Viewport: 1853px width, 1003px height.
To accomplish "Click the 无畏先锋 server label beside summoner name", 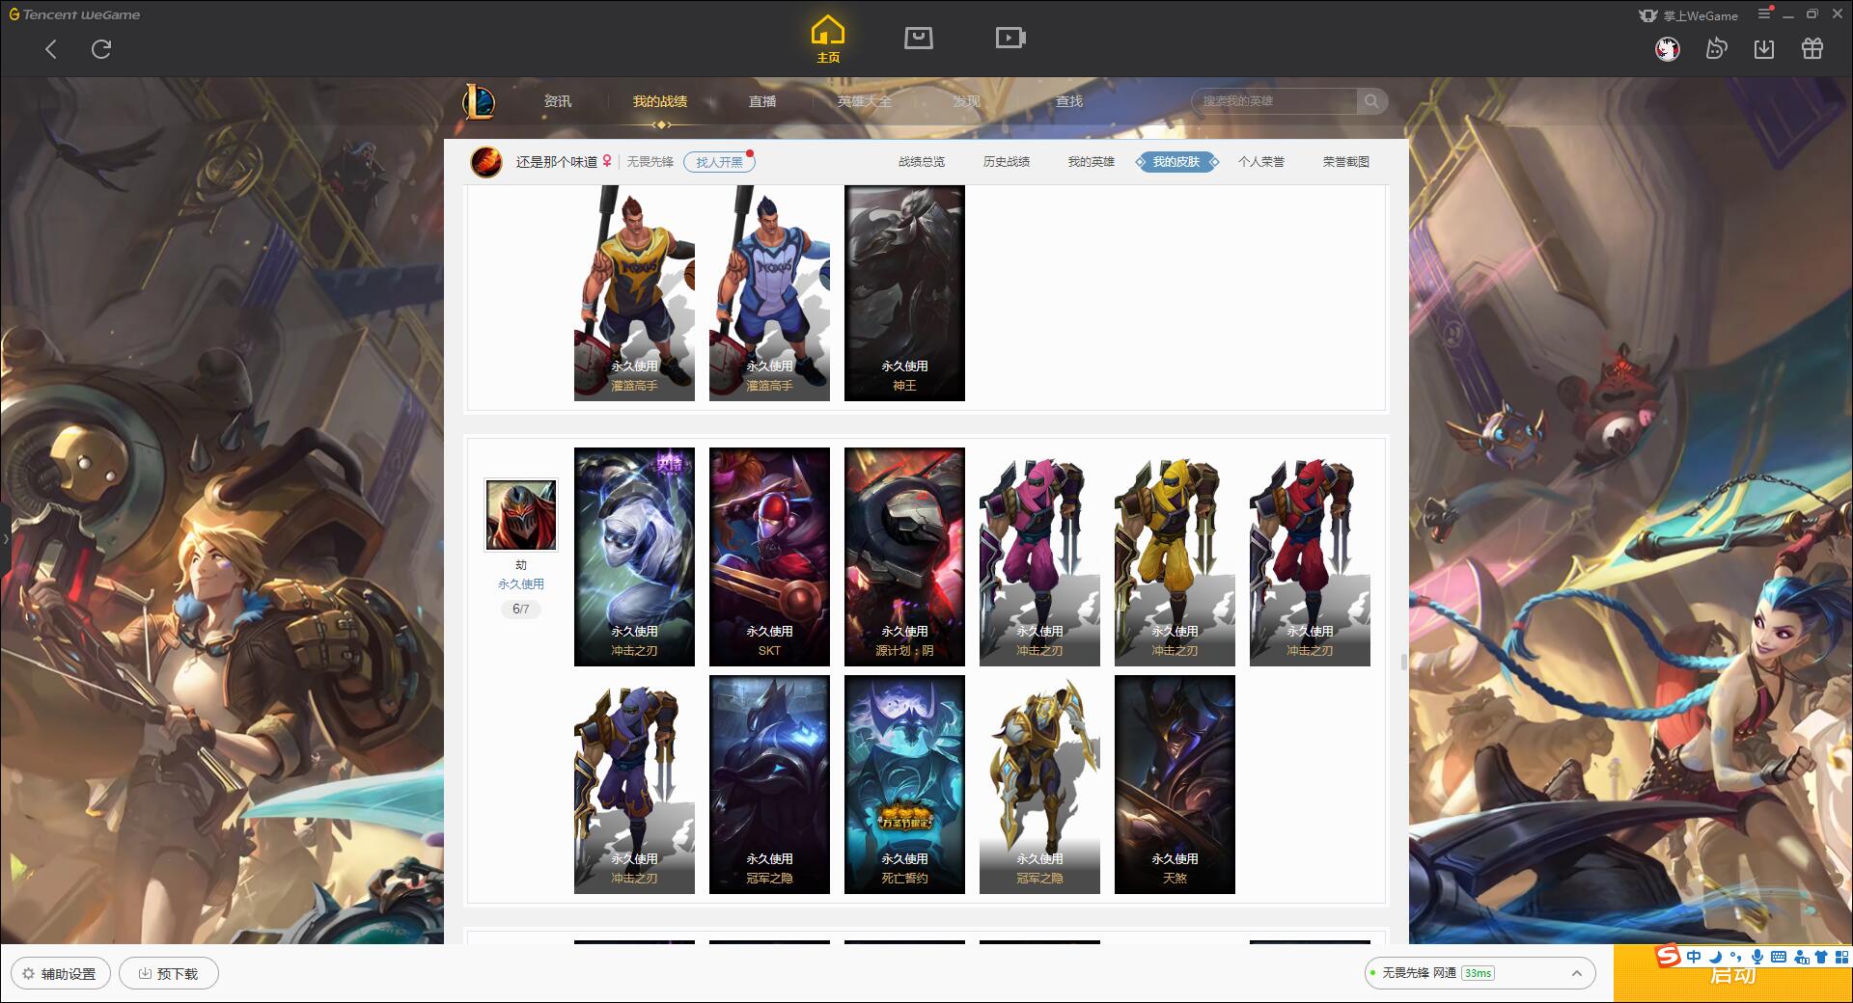I will pyautogui.click(x=650, y=162).
